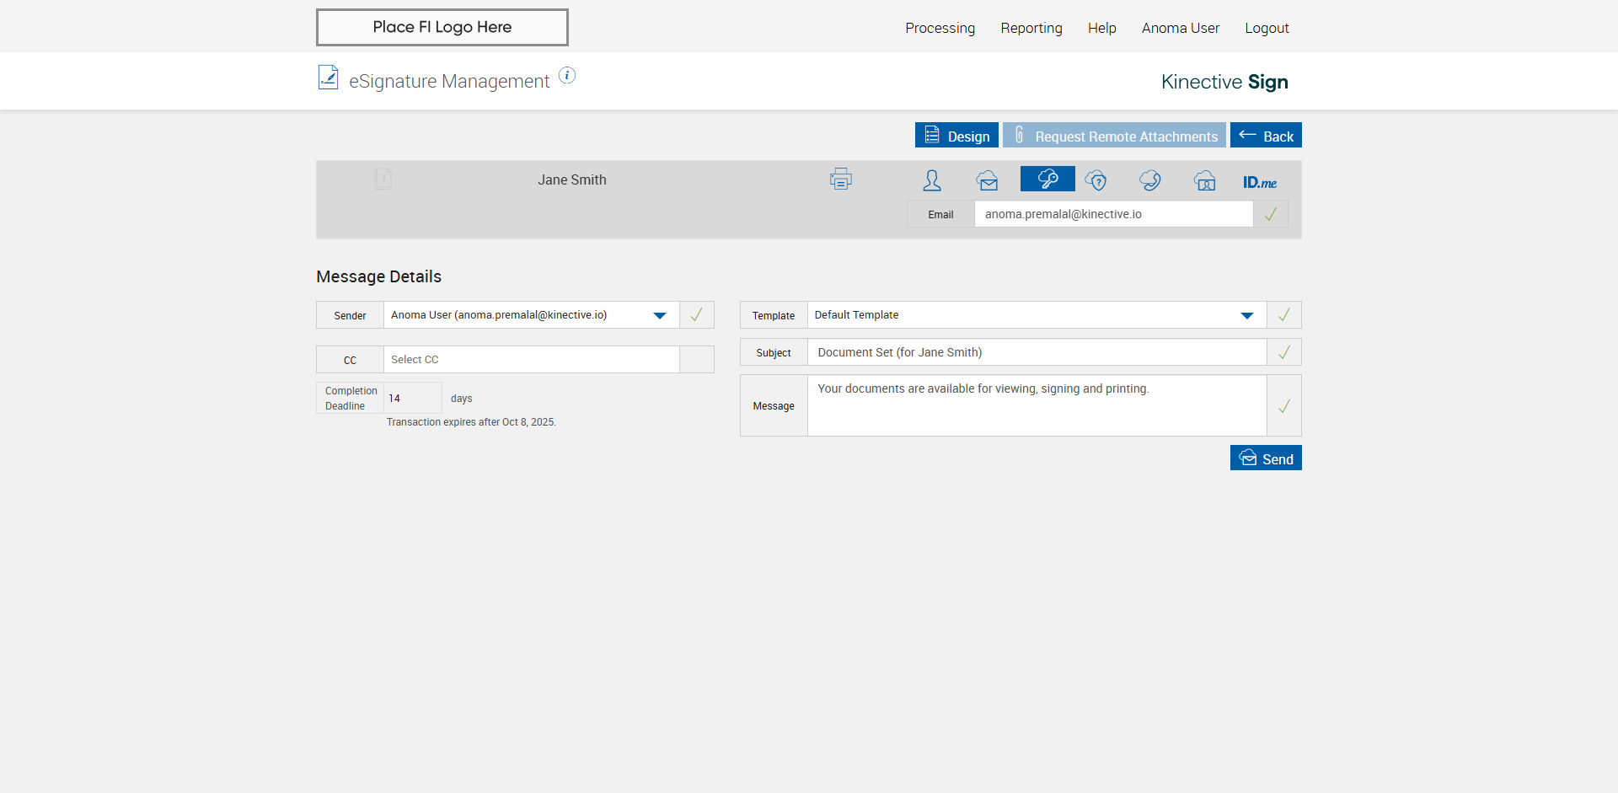Click the eSignature Management document icon
Image resolution: width=1618 pixels, height=793 pixels.
pyautogui.click(x=328, y=78)
